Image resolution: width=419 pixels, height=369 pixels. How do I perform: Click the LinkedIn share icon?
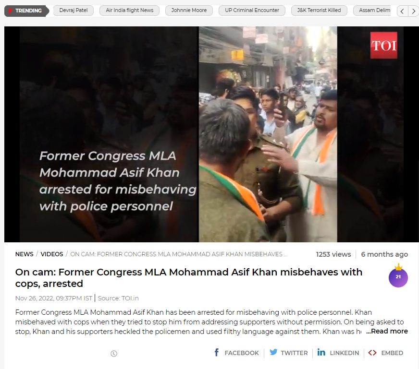click(321, 353)
